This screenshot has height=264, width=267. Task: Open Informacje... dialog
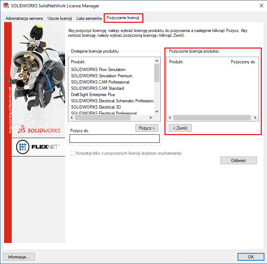(19, 257)
